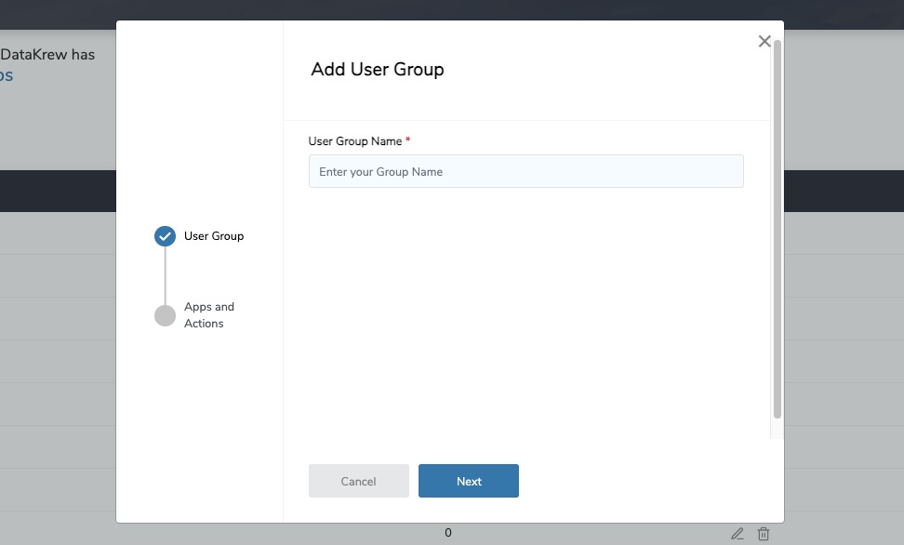Click the User Group Name field label

(354, 141)
